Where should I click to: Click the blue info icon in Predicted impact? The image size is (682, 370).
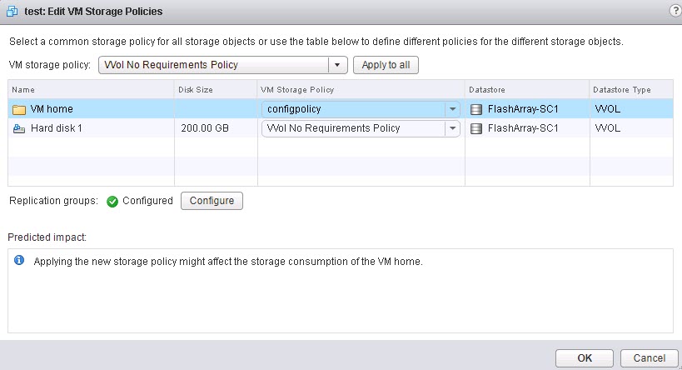[19, 260]
